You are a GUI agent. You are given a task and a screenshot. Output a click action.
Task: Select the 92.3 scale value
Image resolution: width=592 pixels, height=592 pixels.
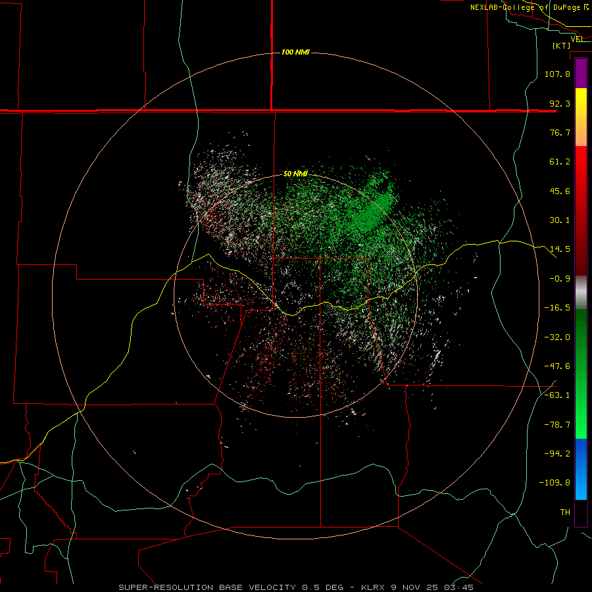click(x=560, y=103)
